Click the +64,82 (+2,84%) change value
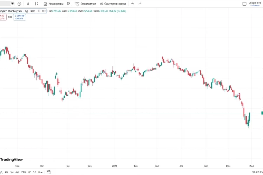The height and width of the screenshot is (175, 263). [117, 11]
